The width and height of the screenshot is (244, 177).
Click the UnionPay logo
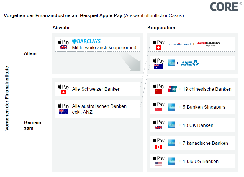172,89
